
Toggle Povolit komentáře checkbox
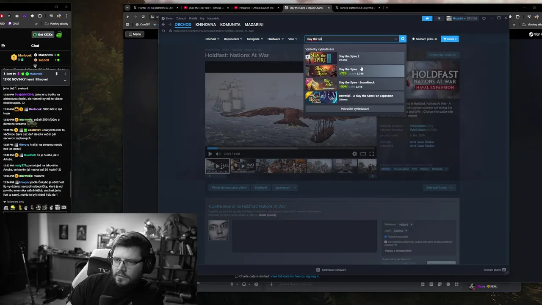click(x=386, y=236)
